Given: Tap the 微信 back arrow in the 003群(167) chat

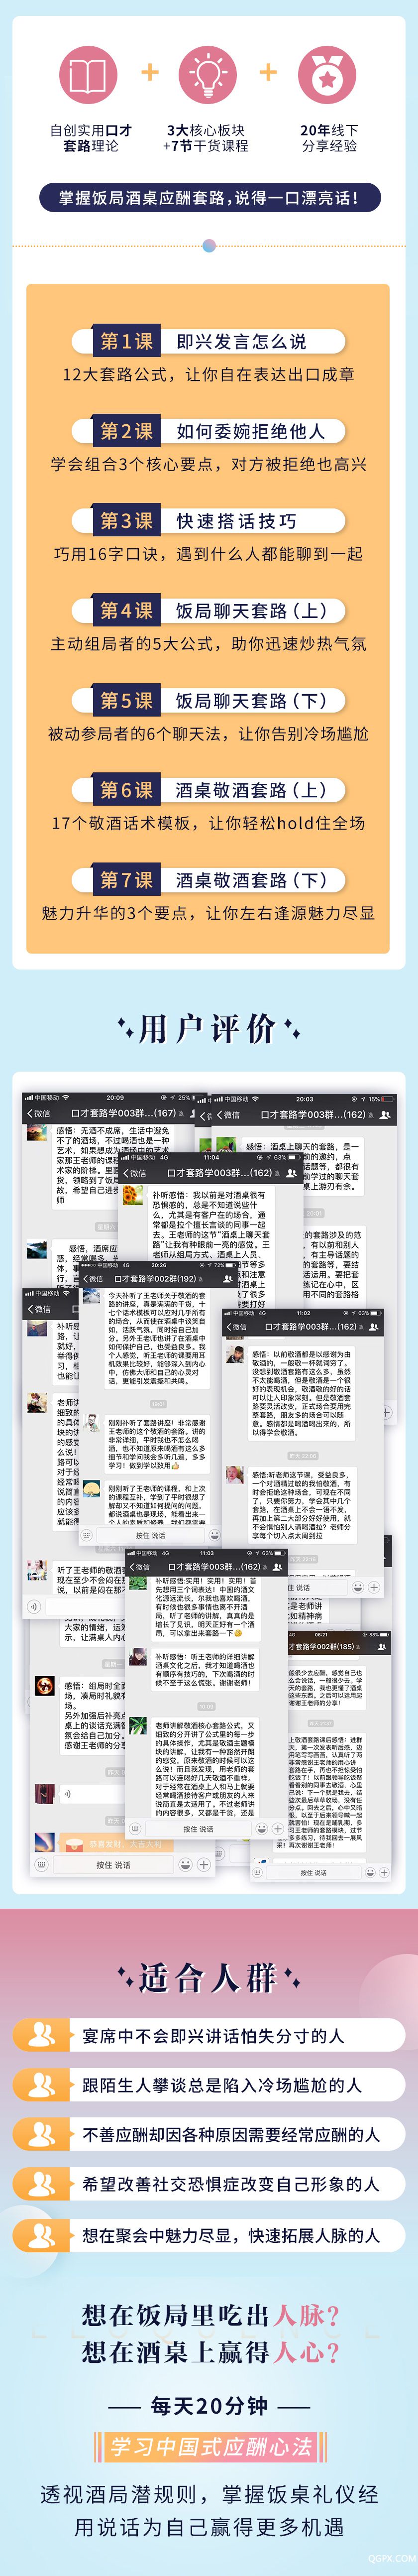Looking at the screenshot, I should pos(38,1112).
